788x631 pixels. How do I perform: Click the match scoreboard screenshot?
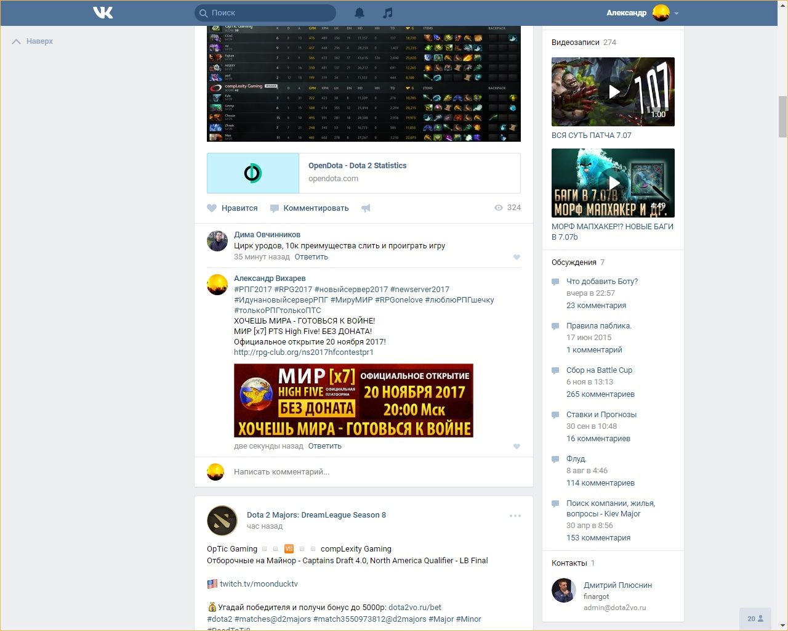tap(364, 84)
